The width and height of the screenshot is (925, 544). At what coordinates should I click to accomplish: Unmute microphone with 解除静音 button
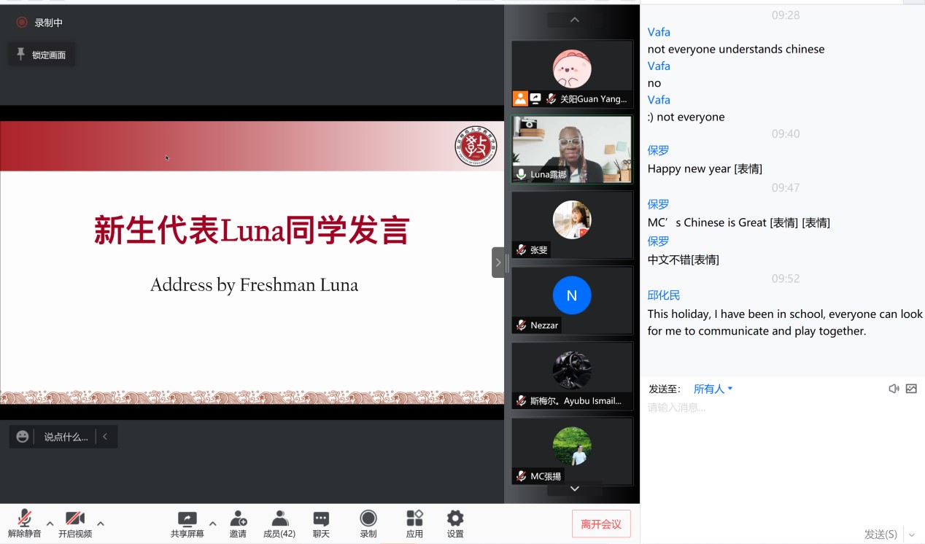coord(24,524)
